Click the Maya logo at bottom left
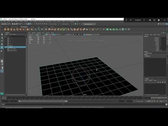Image resolution: width=168 pixels, height=126 pixels. tap(2, 93)
